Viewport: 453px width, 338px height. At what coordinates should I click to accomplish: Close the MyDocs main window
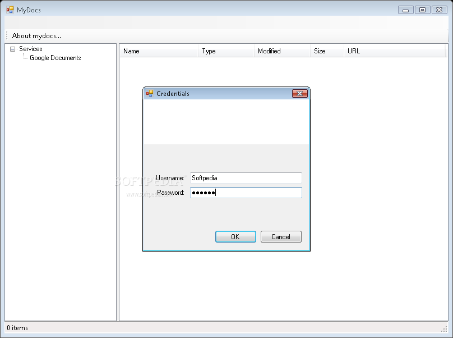pyautogui.click(x=440, y=10)
